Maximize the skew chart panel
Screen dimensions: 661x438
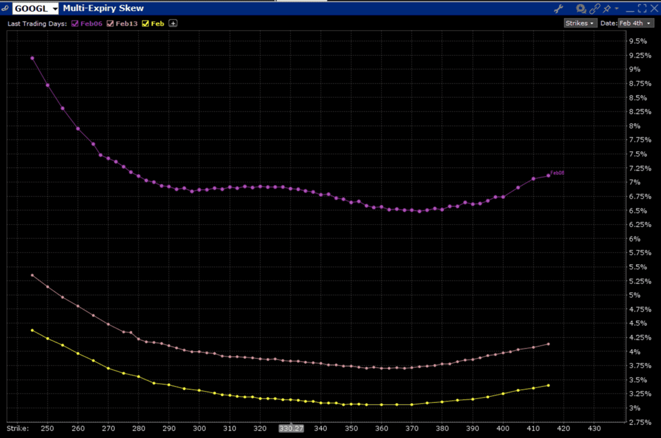tap(642, 8)
